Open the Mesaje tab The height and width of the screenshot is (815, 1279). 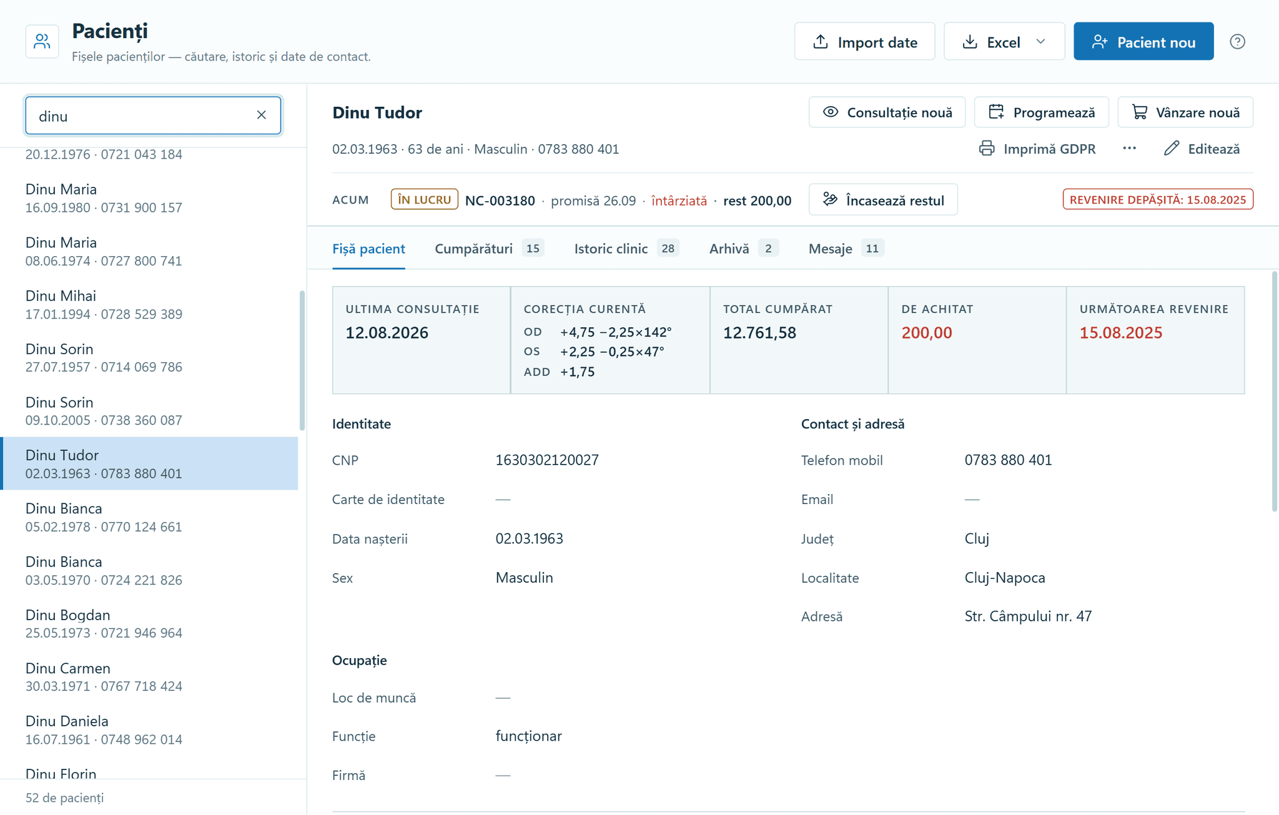[x=846, y=249]
